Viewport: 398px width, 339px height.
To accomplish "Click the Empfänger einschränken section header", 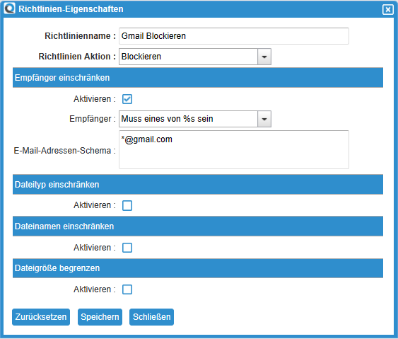I will click(x=198, y=78).
